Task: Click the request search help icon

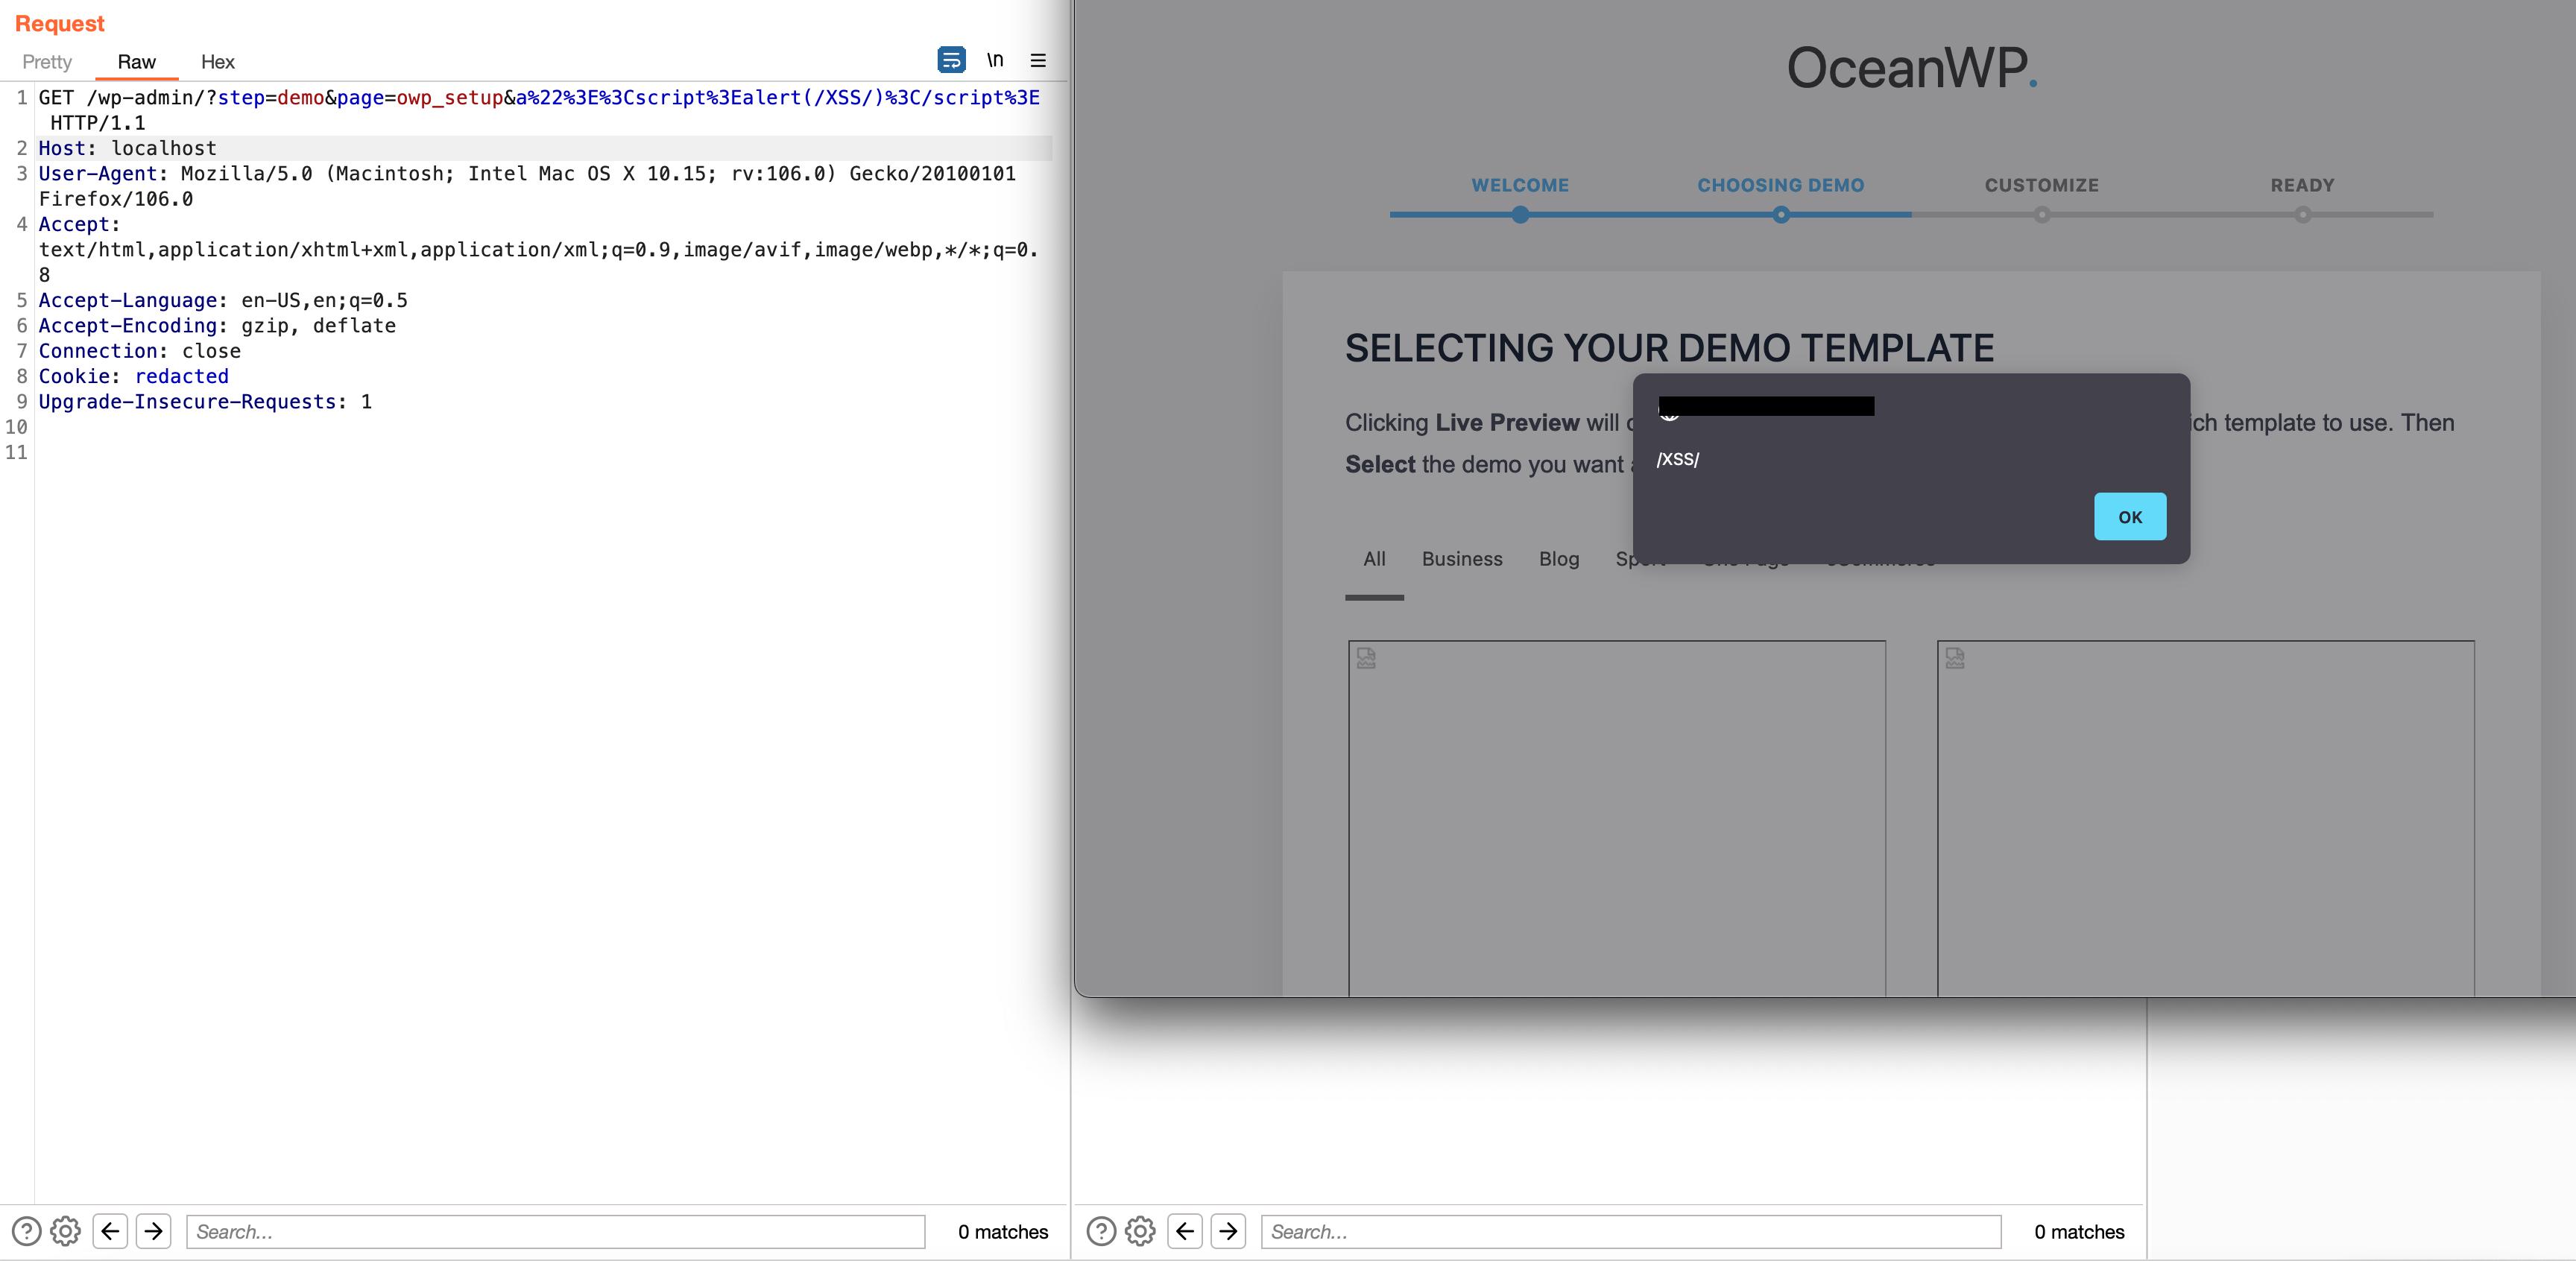Action: [x=26, y=1231]
